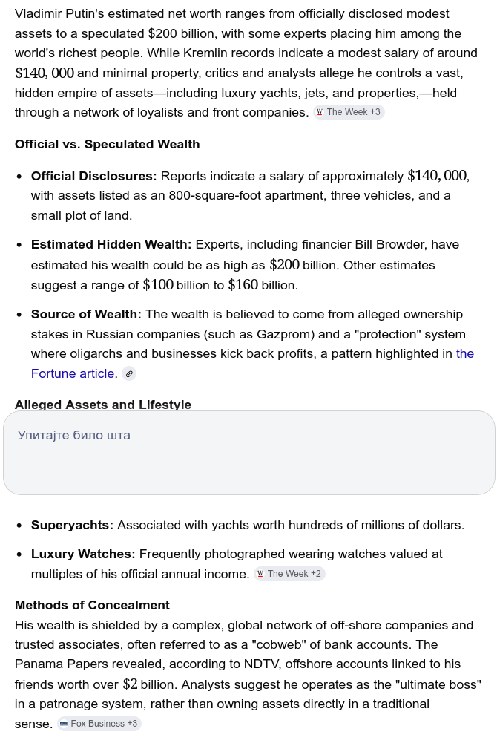Screen dimensions: 497x746
Task: Click the bold Luxury Watches label
Action: coord(83,554)
